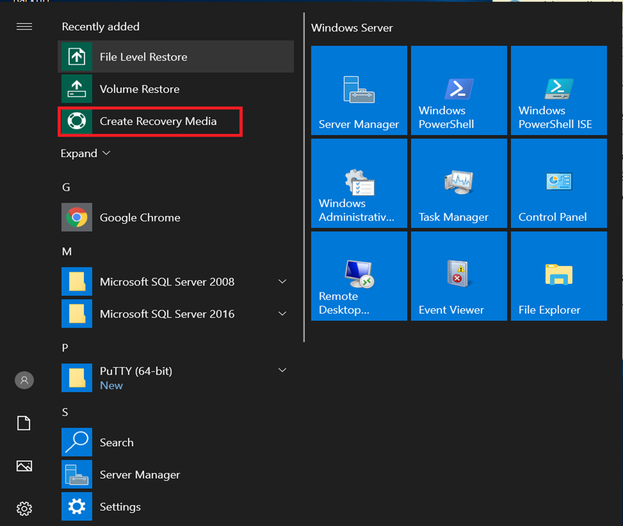Expand Microsoft SQL Server 2008 folder
The width and height of the screenshot is (623, 526).
[282, 282]
